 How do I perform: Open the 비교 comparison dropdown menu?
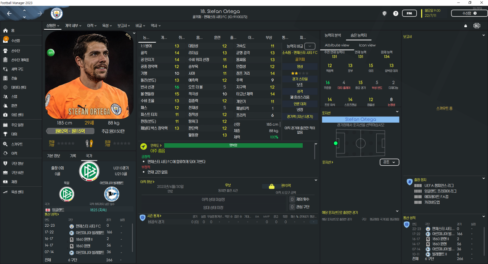(141, 26)
